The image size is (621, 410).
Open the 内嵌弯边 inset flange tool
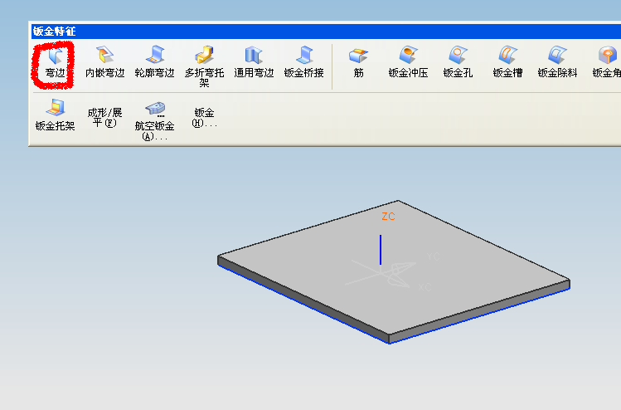tap(105, 62)
